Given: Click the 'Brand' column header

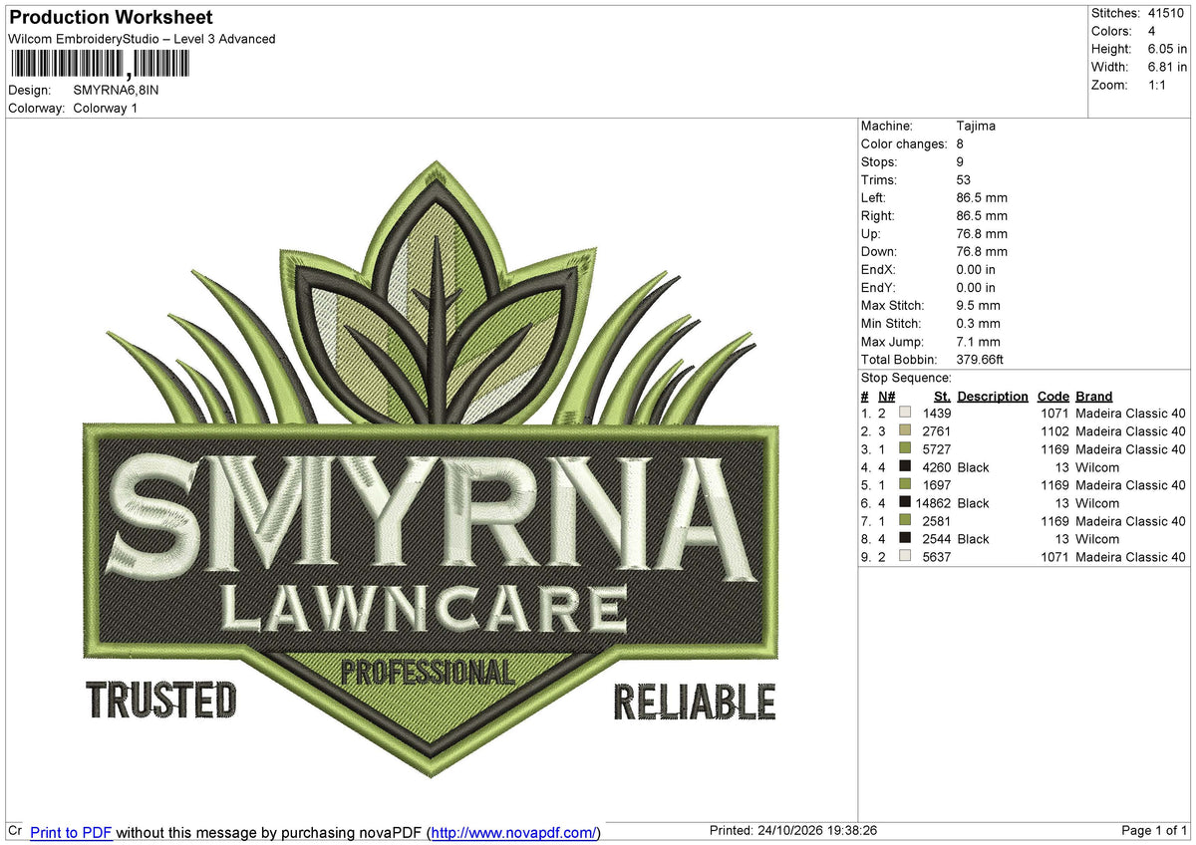Looking at the screenshot, I should click(1094, 396).
